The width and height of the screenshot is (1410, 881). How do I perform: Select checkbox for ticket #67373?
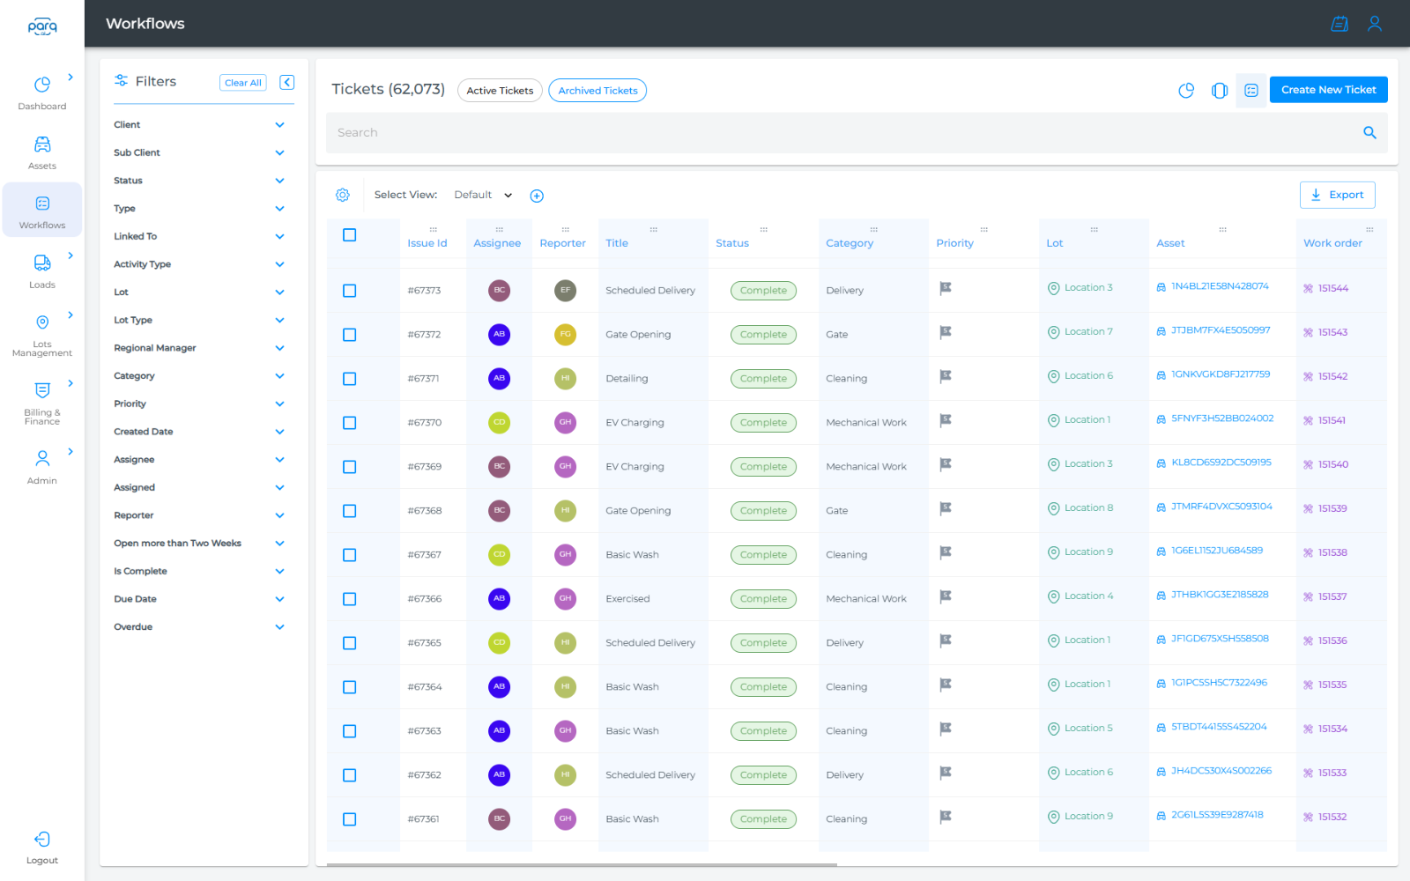(349, 291)
